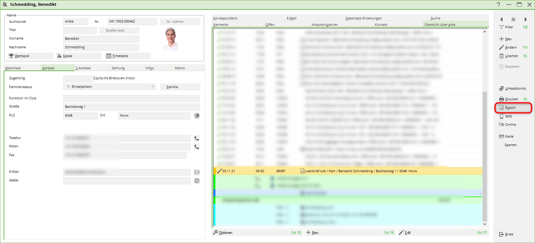Click the Drucken print button
This screenshot has width=535, height=243.
511,99
